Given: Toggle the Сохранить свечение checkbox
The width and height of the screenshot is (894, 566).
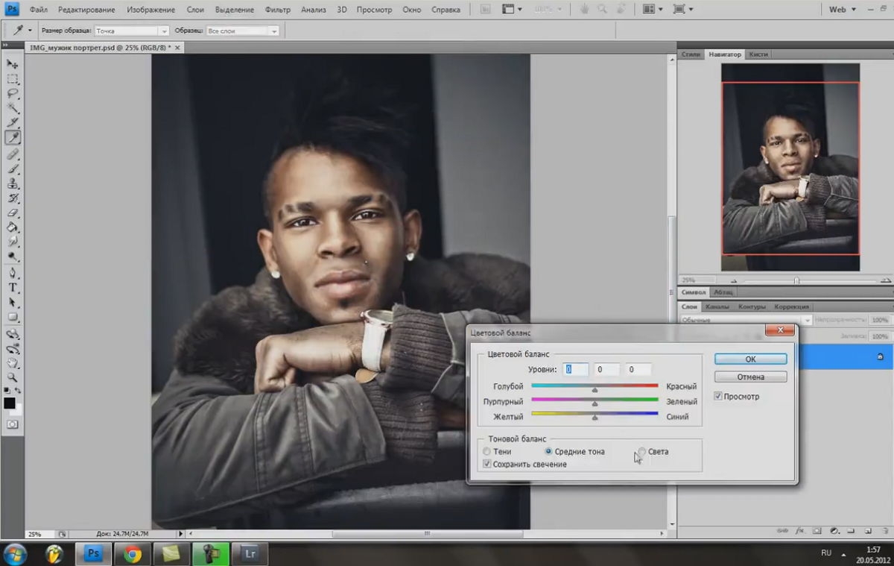Looking at the screenshot, I should point(486,464).
